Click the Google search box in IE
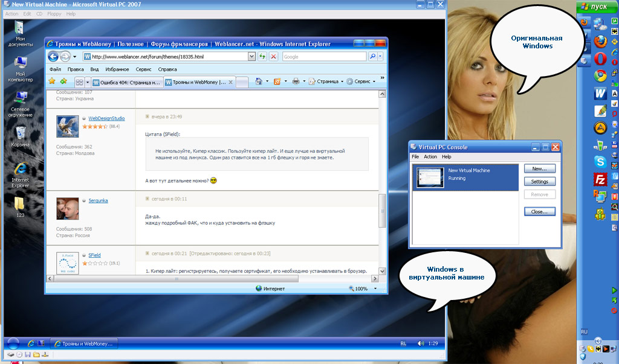This screenshot has height=364, width=619. pyautogui.click(x=325, y=57)
